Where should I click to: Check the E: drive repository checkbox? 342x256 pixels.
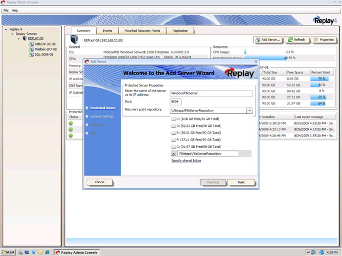(174, 133)
